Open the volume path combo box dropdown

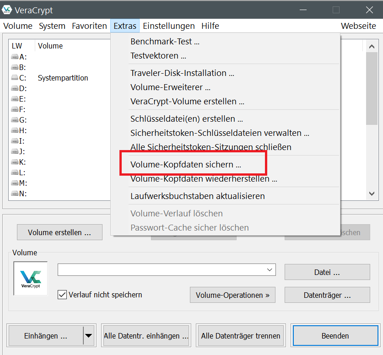tap(270, 270)
